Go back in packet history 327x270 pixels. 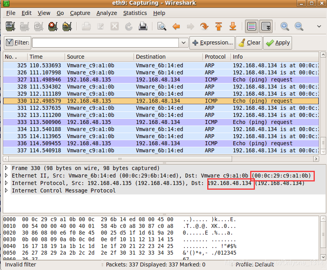(x=176, y=26)
